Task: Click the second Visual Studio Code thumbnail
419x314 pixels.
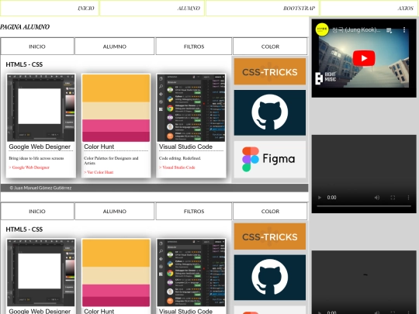Action: coord(191,273)
